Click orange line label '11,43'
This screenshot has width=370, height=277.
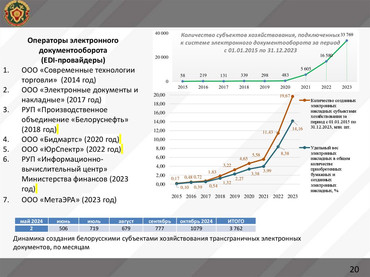click(x=268, y=132)
